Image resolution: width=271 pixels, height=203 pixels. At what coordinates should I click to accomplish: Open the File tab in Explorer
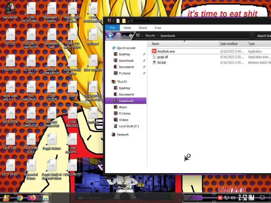(x=112, y=28)
